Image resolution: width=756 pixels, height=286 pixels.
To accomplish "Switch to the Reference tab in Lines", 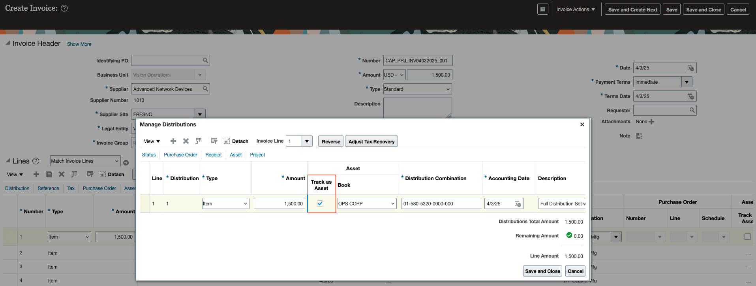I will 48,188.
